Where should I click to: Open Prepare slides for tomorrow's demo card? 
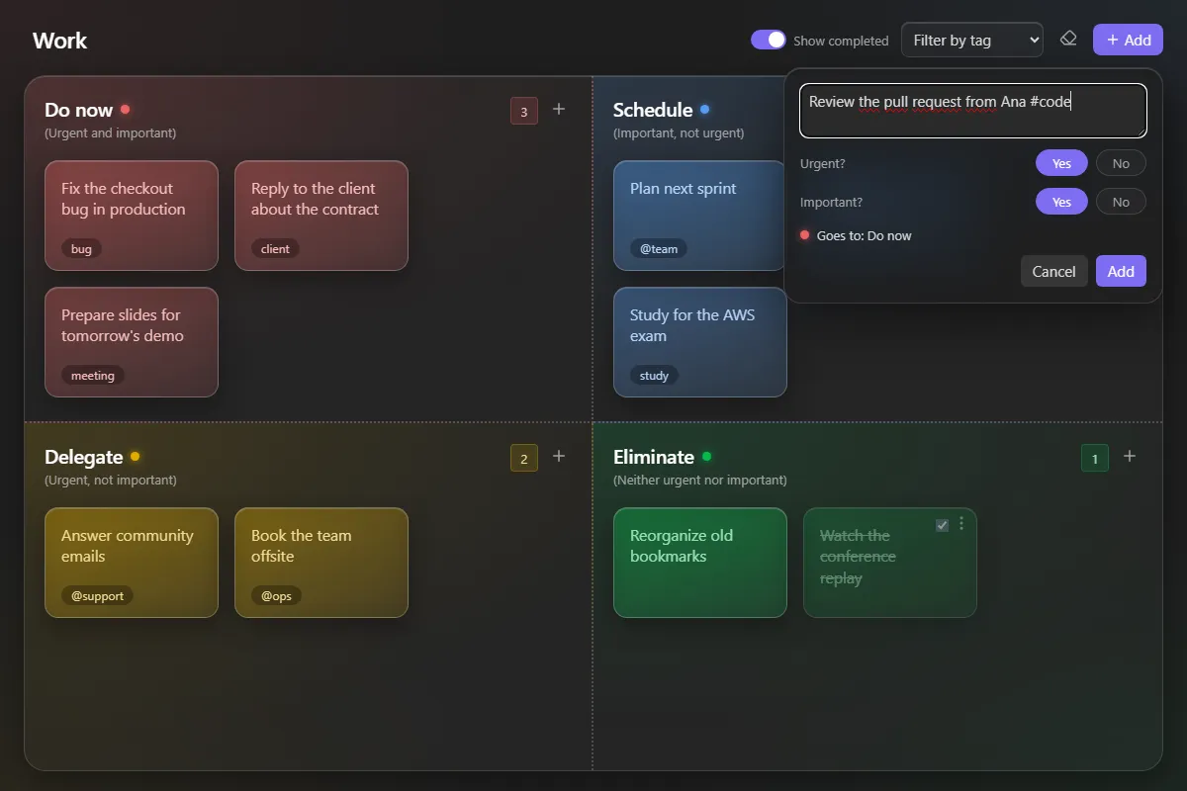click(x=132, y=342)
